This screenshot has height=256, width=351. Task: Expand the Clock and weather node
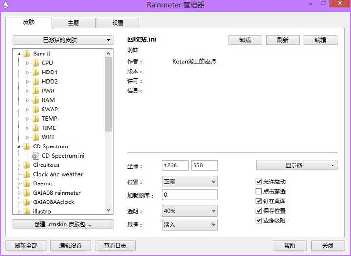tap(19, 174)
